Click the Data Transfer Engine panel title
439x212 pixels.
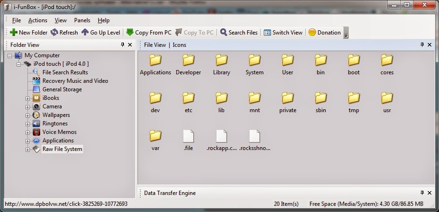tap(170, 193)
